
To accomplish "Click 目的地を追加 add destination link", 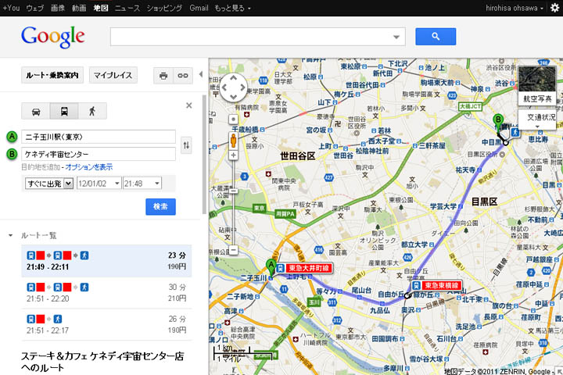I will click(x=41, y=167).
